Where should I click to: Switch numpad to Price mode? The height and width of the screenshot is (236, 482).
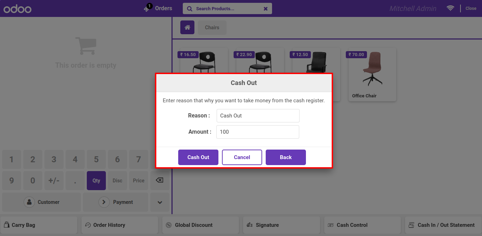(x=139, y=181)
